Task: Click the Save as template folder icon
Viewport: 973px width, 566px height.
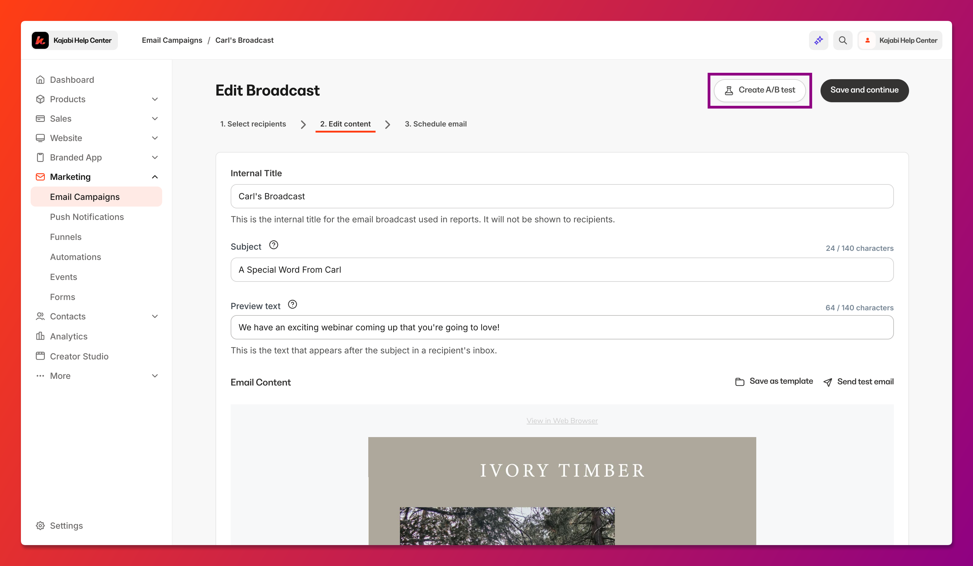Action: tap(739, 382)
